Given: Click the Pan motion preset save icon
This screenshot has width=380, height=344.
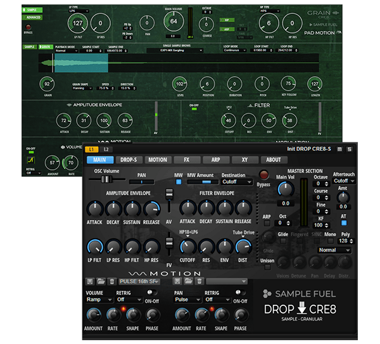Looking at the screenshot, I should 177,281.
